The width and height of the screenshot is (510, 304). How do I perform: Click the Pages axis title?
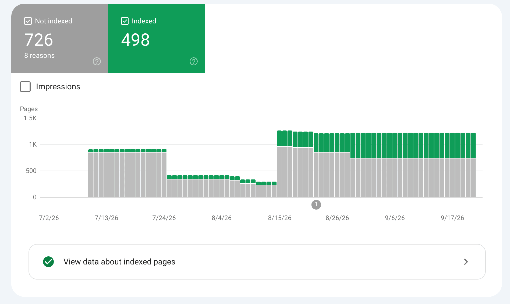click(x=29, y=109)
